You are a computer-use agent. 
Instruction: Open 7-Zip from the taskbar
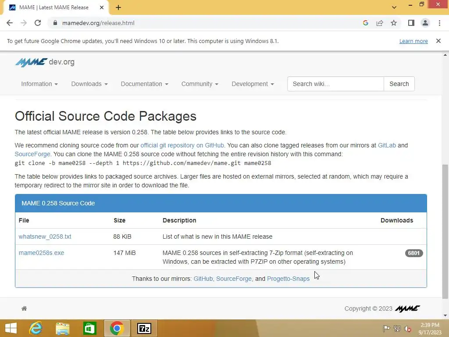(x=144, y=328)
